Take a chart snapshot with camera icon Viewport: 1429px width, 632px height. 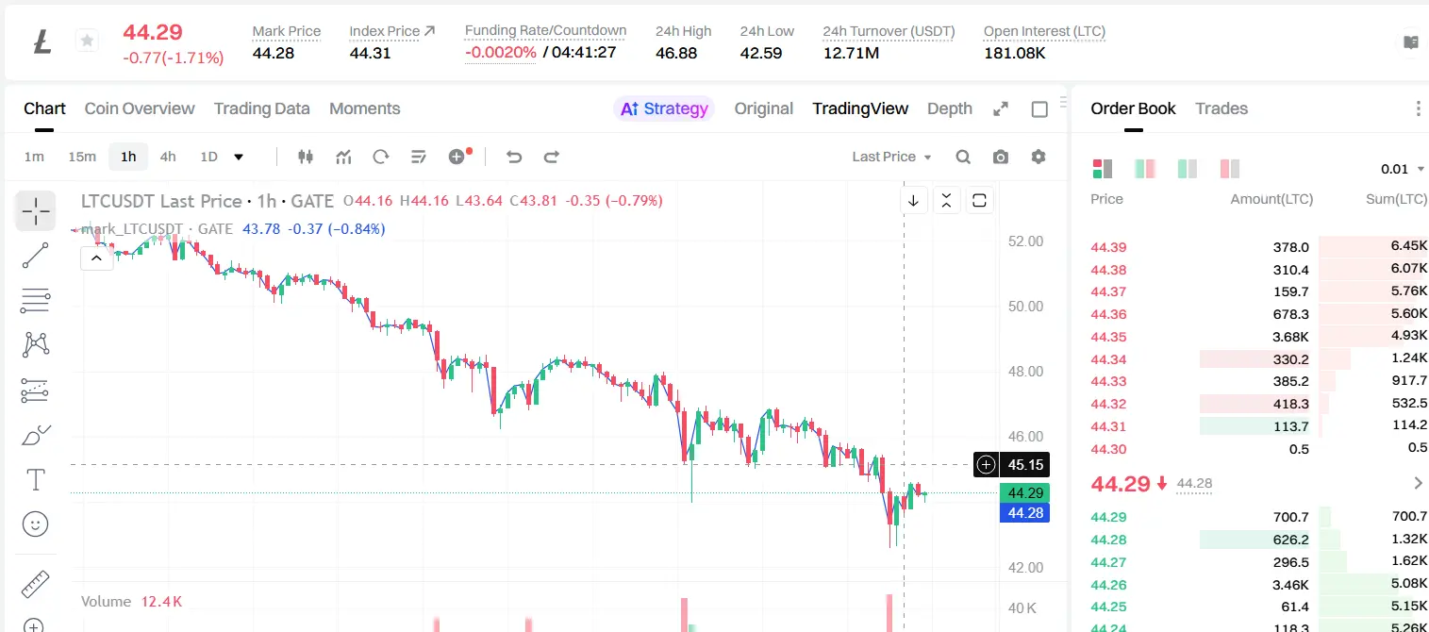tap(1001, 157)
